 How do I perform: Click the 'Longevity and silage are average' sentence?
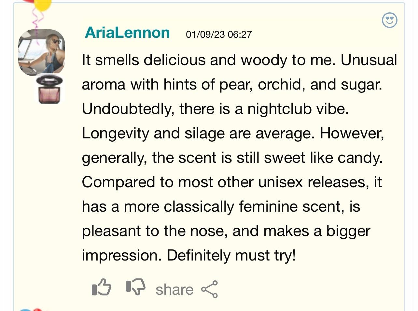click(198, 133)
